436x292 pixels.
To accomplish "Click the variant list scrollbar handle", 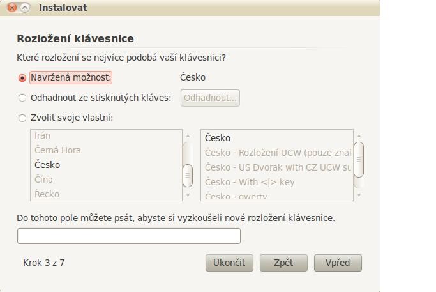I will coord(359,160).
